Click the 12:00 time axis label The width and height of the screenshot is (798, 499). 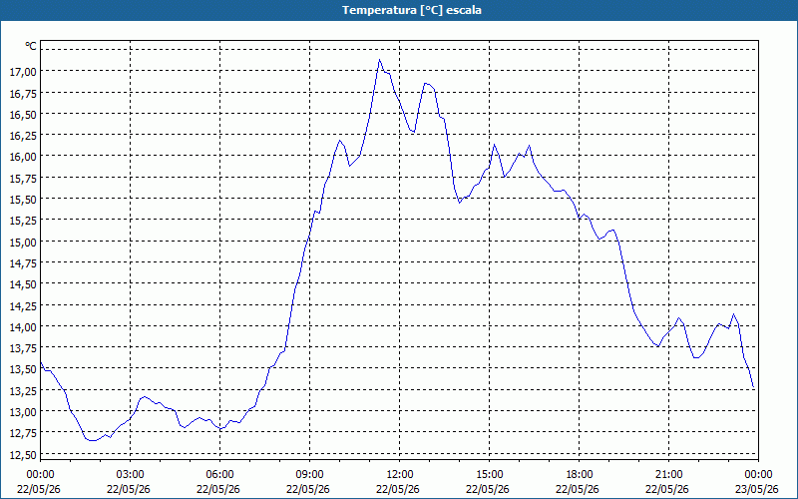point(400,475)
